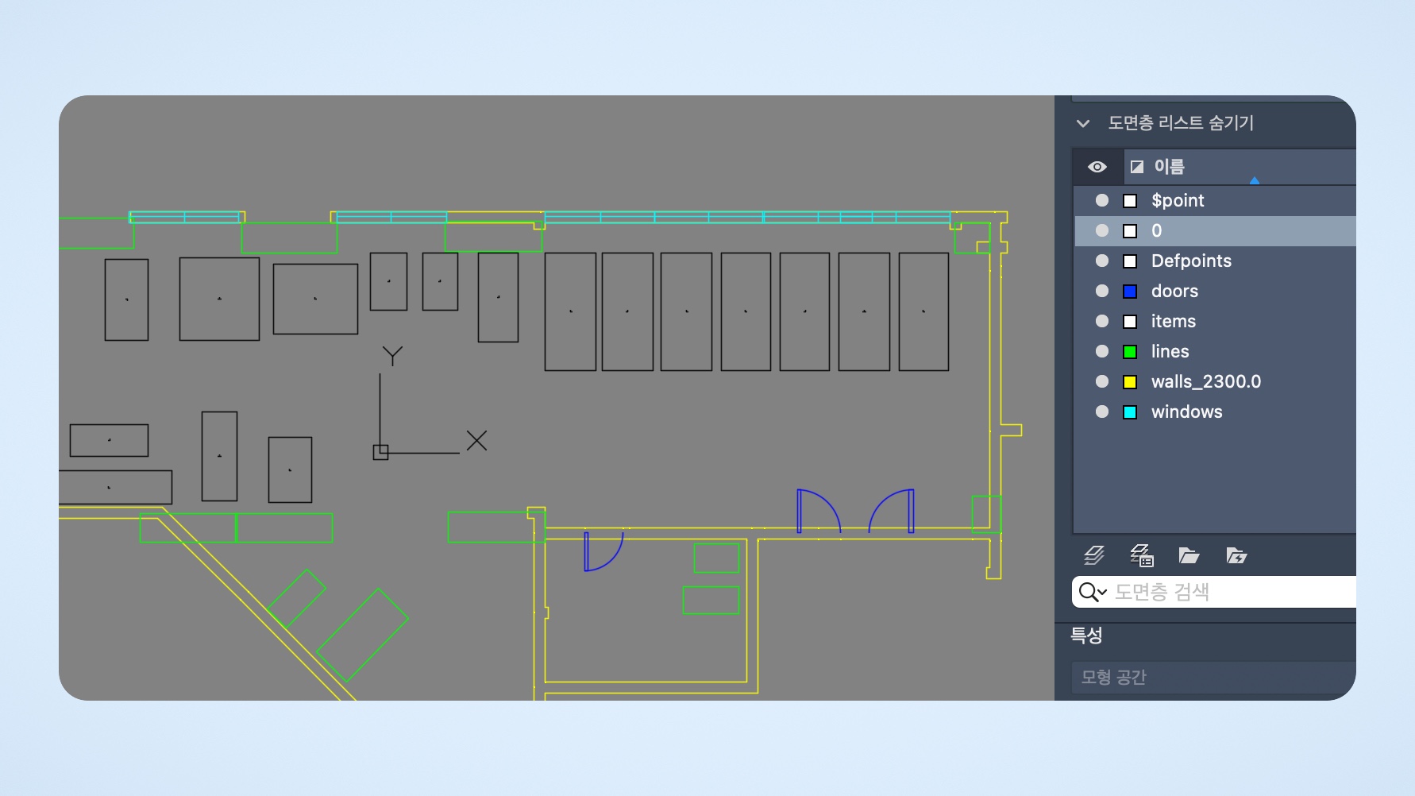Toggle visibility dot of windows layer

click(x=1102, y=412)
